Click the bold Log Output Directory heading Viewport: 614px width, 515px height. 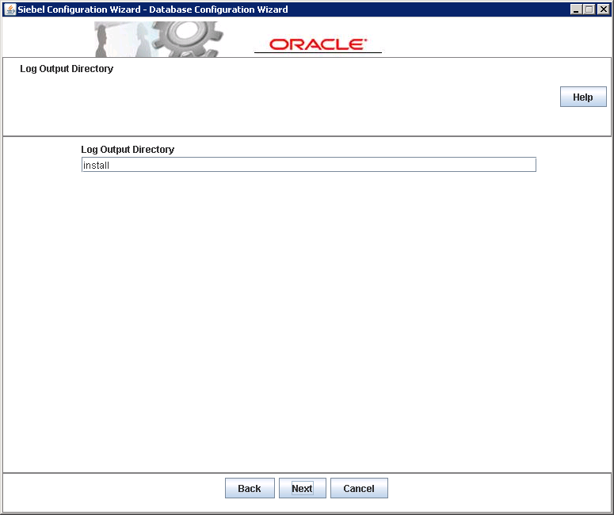tap(67, 69)
